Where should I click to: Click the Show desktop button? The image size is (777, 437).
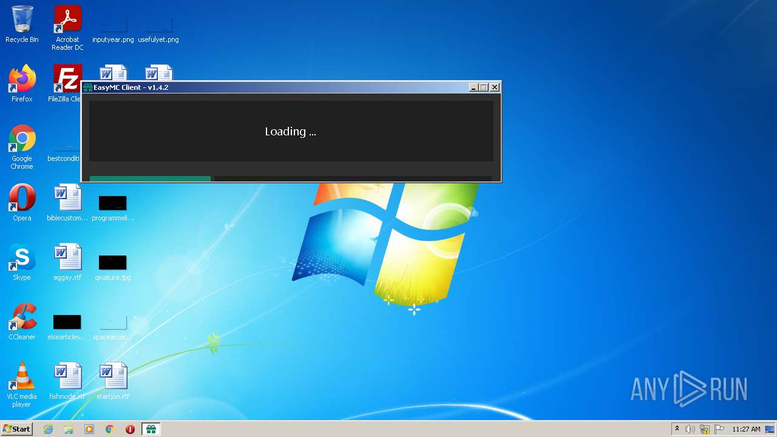(x=770, y=429)
